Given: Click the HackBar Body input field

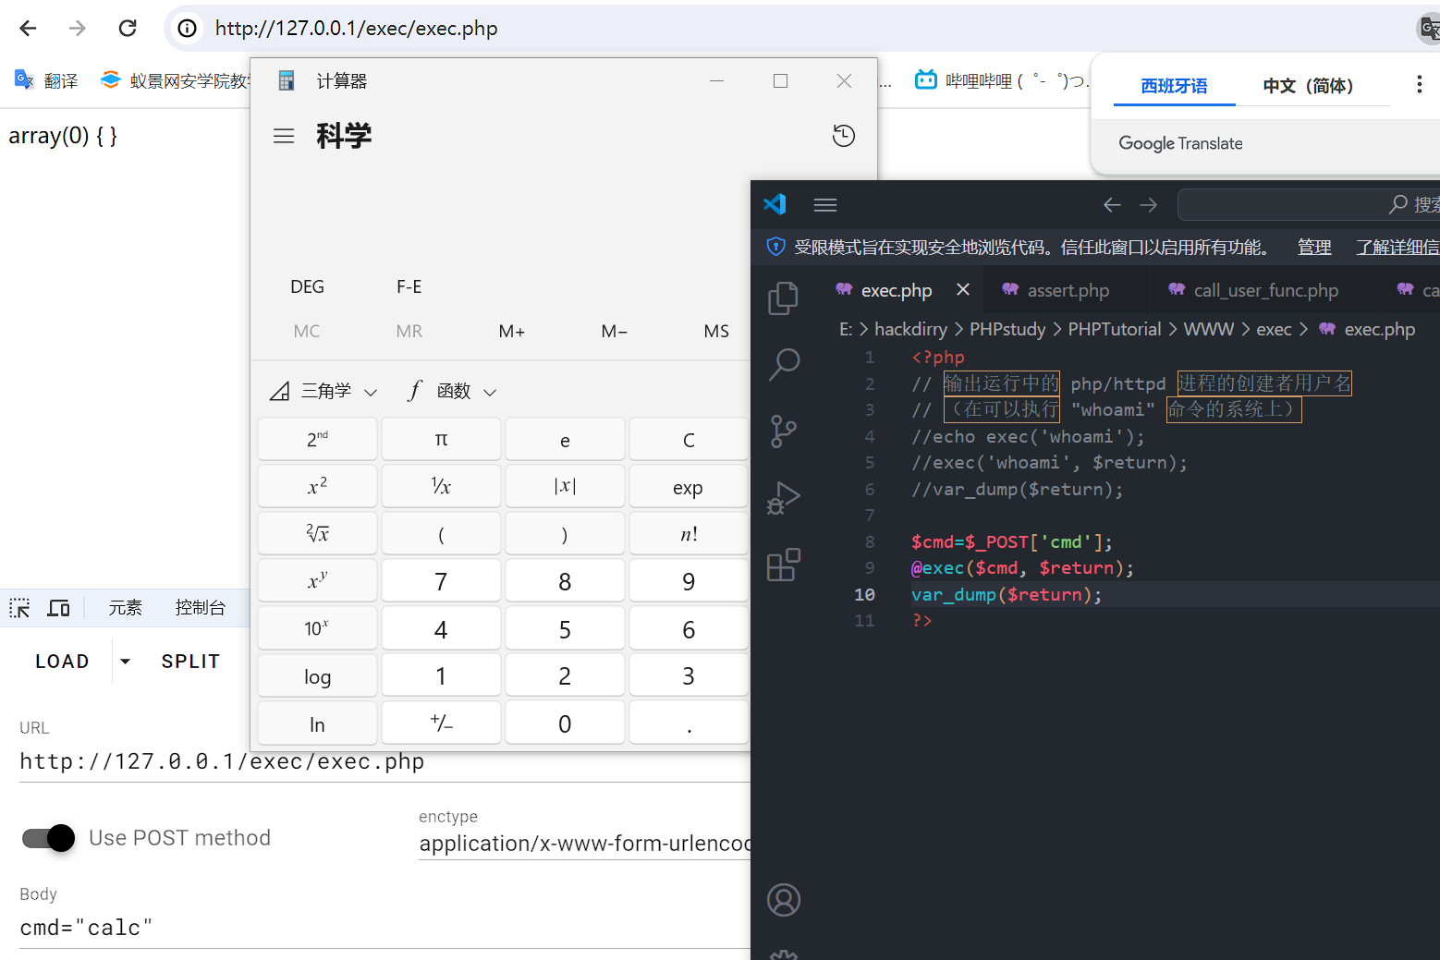Looking at the screenshot, I should pos(384,928).
